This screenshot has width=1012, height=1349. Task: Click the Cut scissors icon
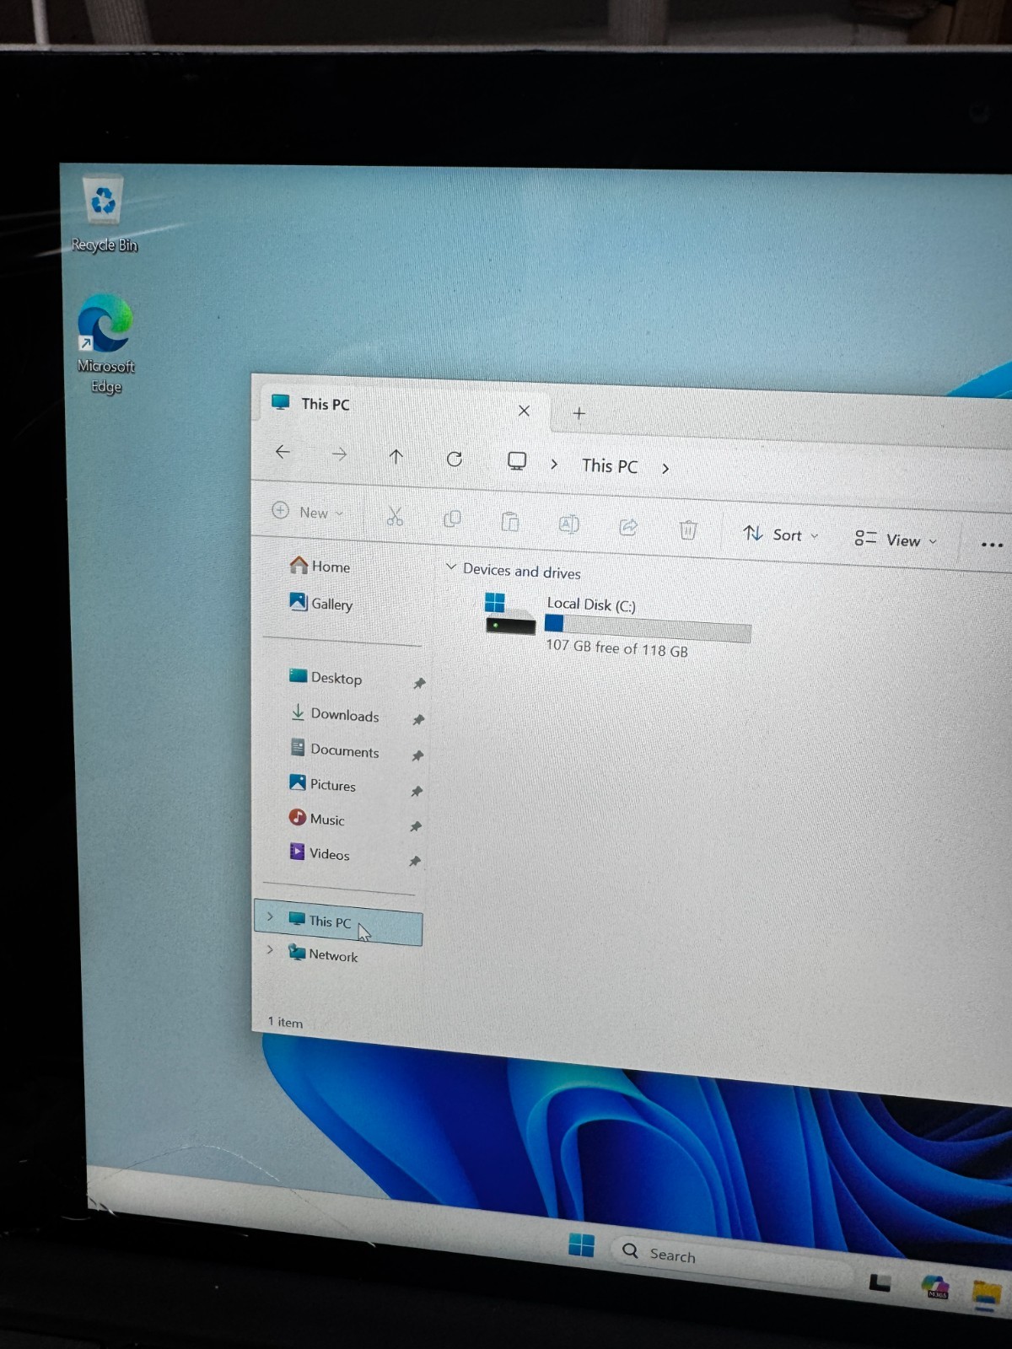tap(395, 516)
